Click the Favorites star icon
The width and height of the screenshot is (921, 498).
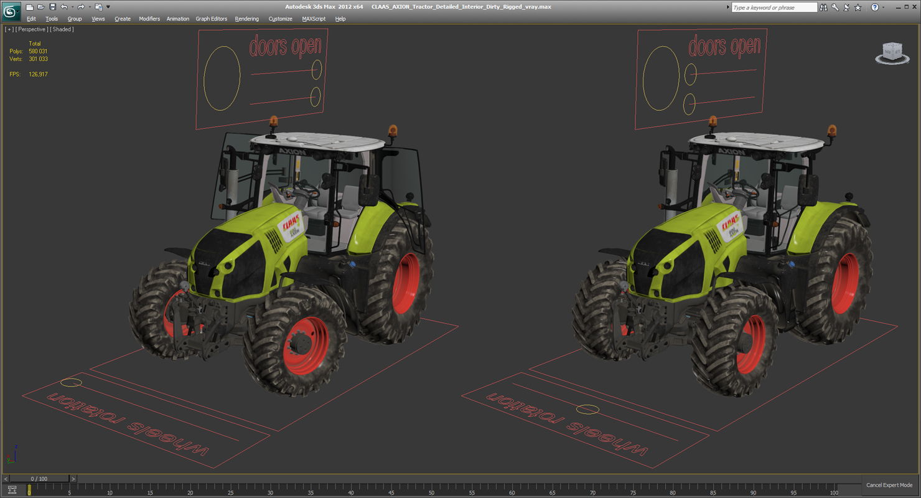point(858,7)
